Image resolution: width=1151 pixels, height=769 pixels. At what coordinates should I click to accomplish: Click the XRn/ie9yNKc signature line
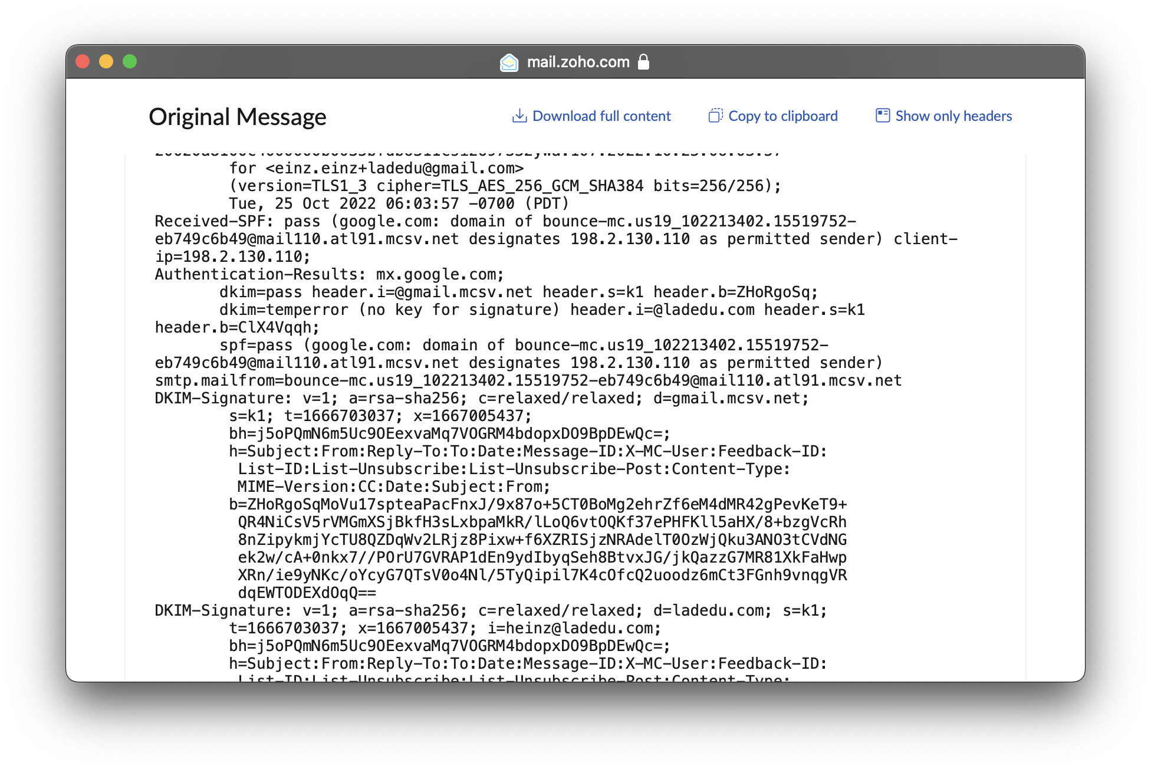click(542, 576)
